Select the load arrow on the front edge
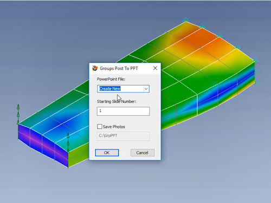Screen dimensions: 271x203 [68, 142]
